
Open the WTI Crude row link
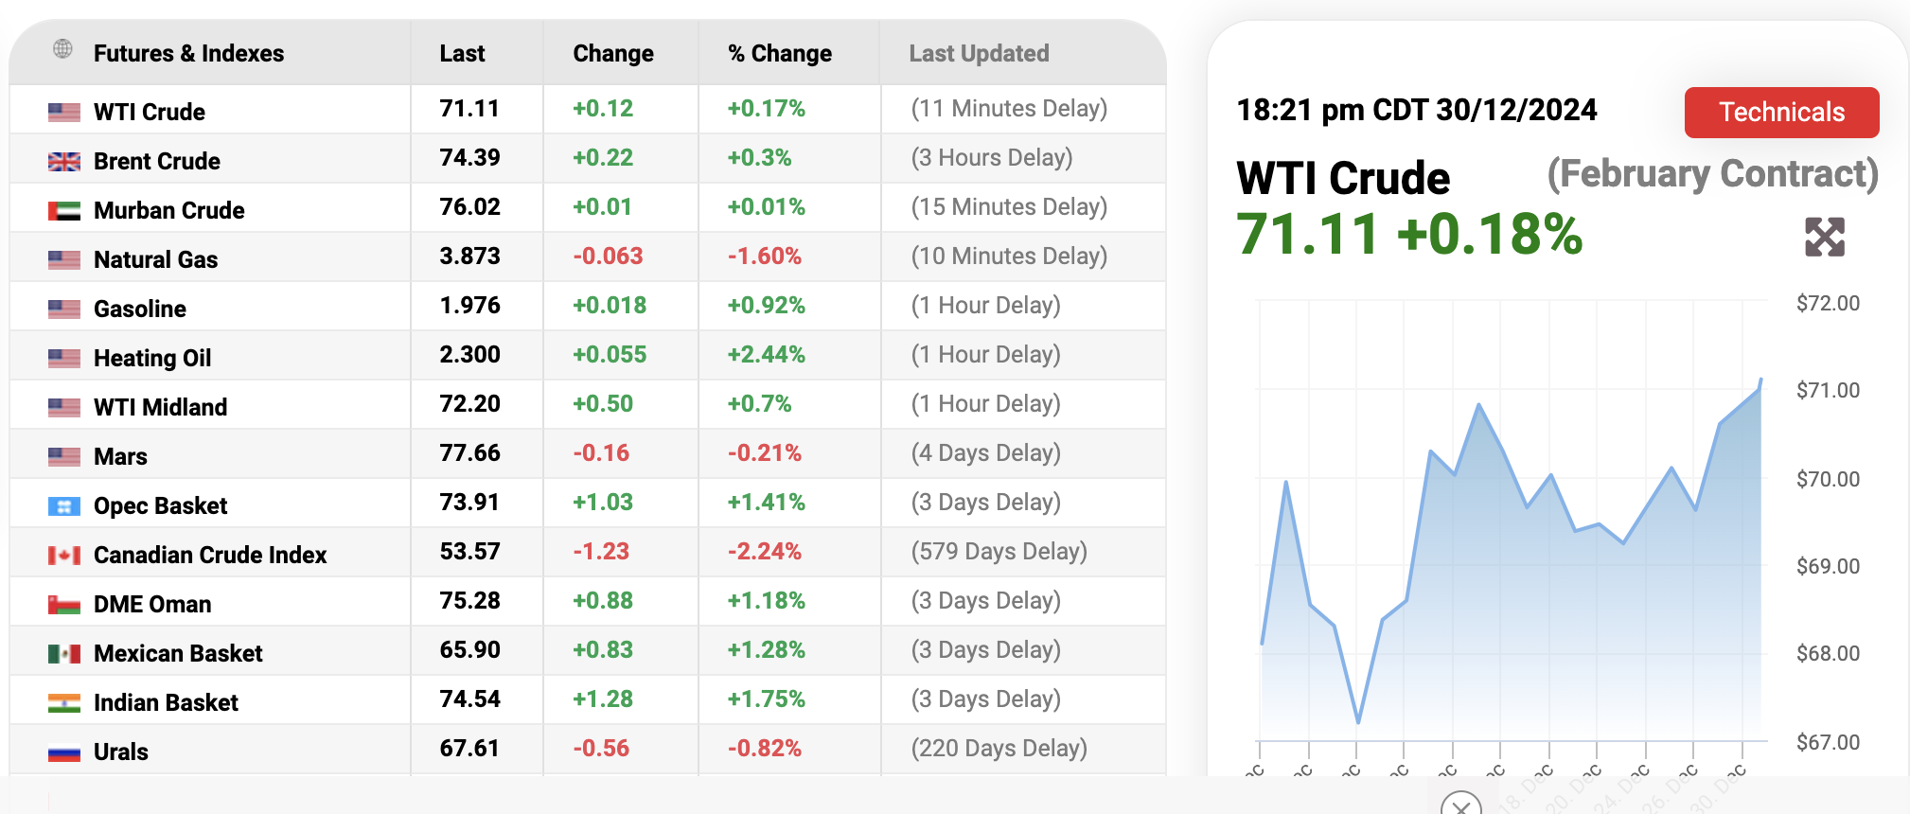click(x=150, y=113)
